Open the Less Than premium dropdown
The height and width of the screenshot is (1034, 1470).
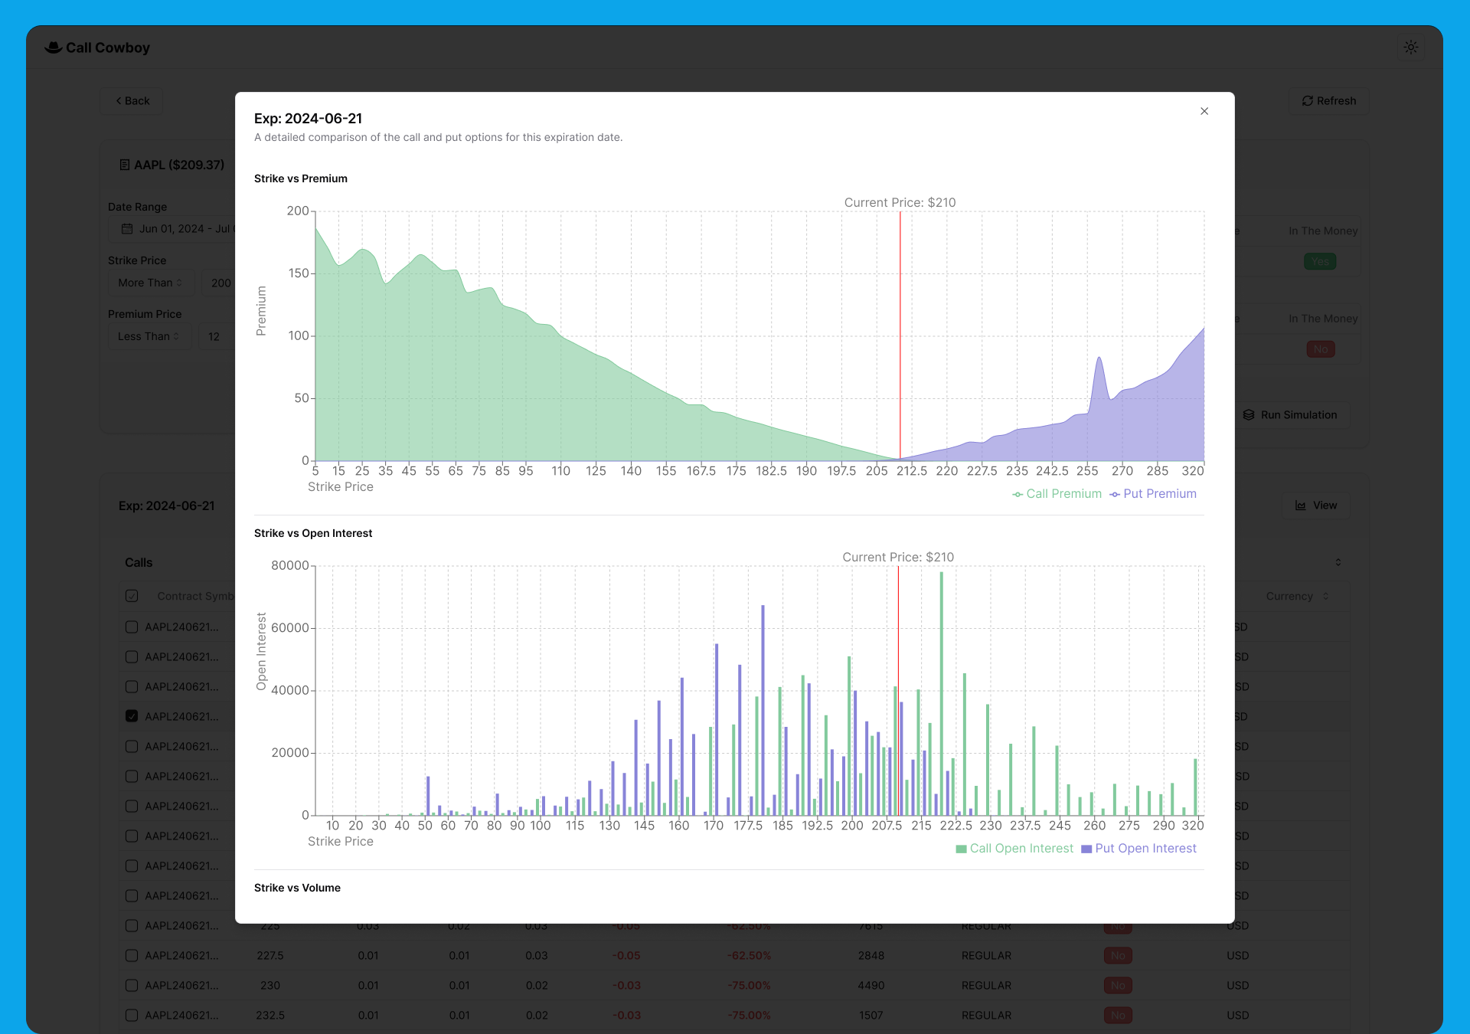tap(149, 336)
